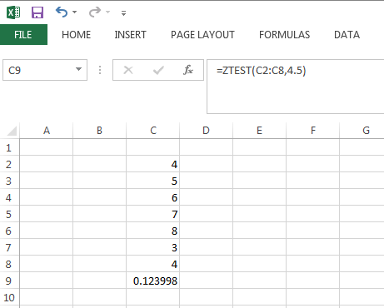
Task: Save the workbook with the floppy icon
Action: click(37, 12)
